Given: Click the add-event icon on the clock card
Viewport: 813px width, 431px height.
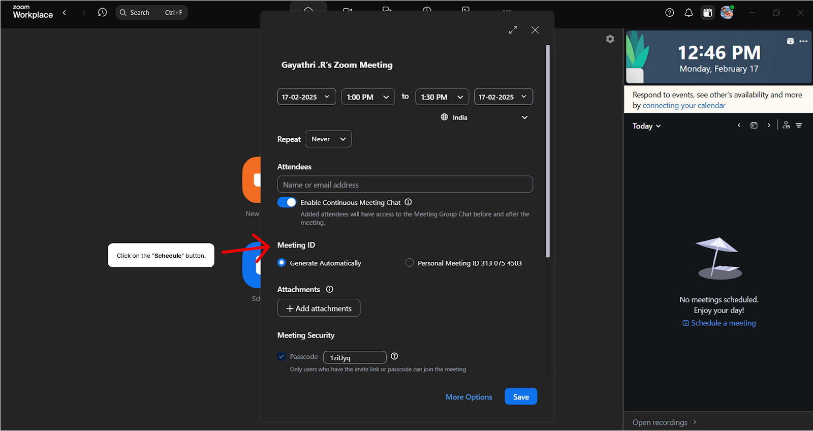Looking at the screenshot, I should [x=790, y=41].
